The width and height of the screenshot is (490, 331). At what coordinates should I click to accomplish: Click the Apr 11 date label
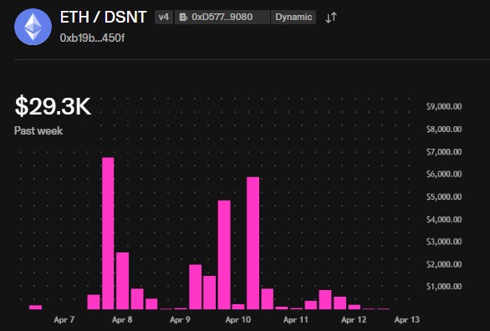[296, 320]
